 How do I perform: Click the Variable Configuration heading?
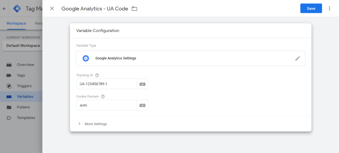[98, 31]
